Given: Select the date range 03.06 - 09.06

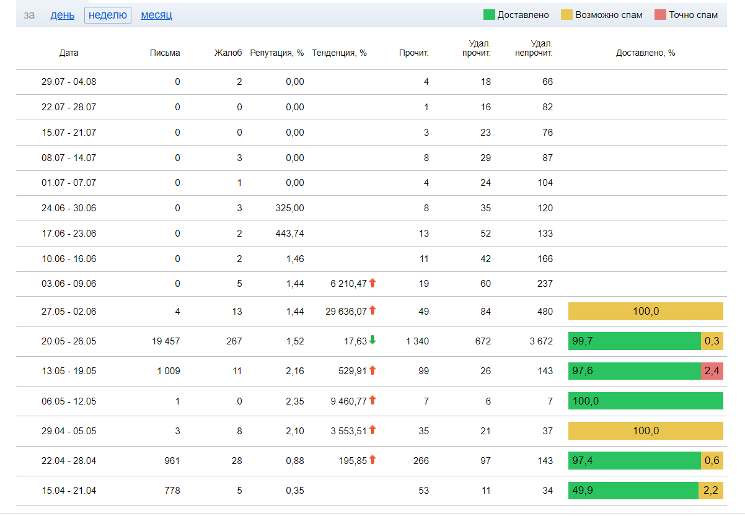Looking at the screenshot, I should click(69, 284).
